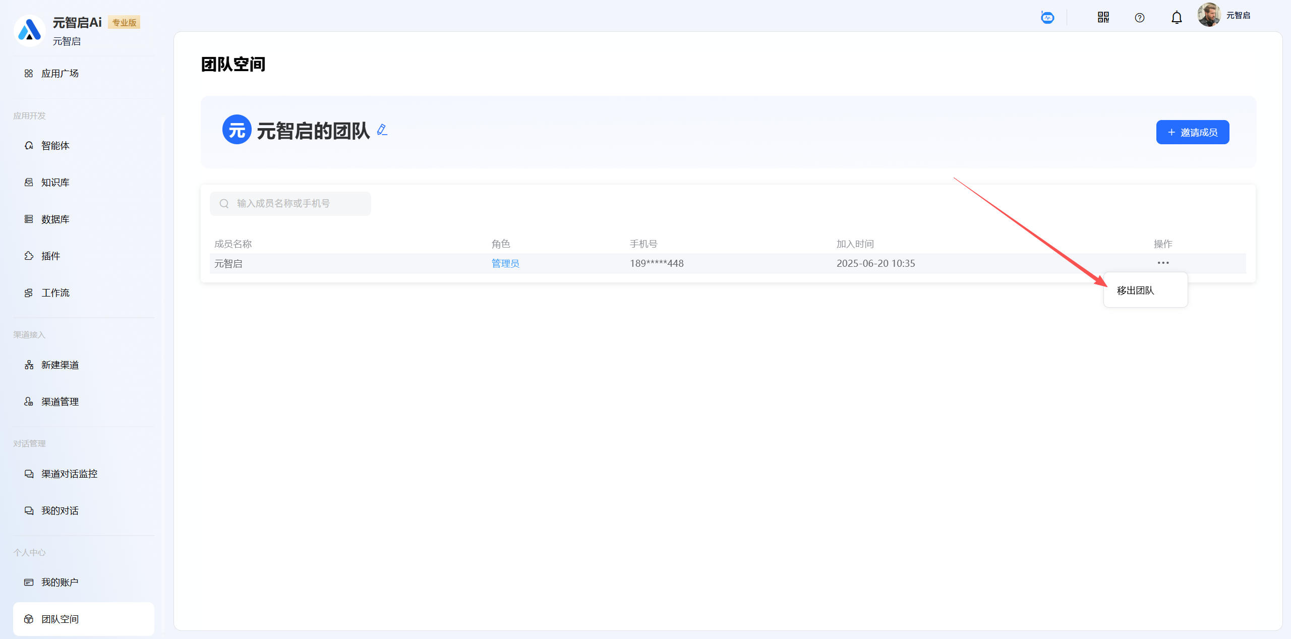The image size is (1291, 639).
Task: Open the three-dot actions menu for 元智启
Action: click(x=1163, y=263)
